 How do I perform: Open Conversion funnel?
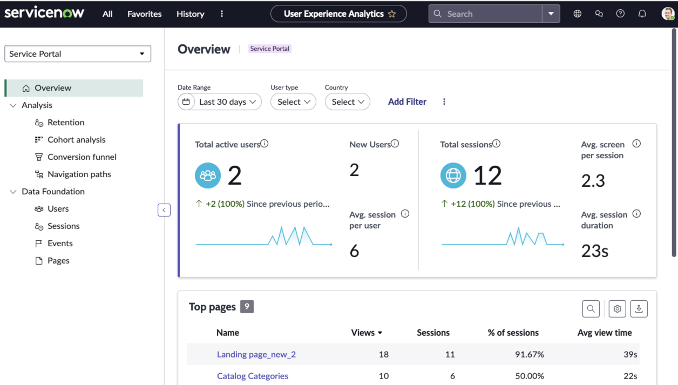pyautogui.click(x=82, y=157)
